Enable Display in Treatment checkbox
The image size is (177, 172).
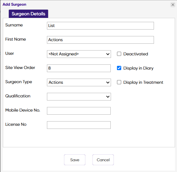(x=119, y=82)
